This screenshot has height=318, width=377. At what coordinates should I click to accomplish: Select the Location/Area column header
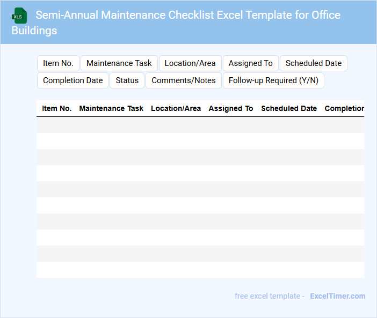[x=176, y=108]
